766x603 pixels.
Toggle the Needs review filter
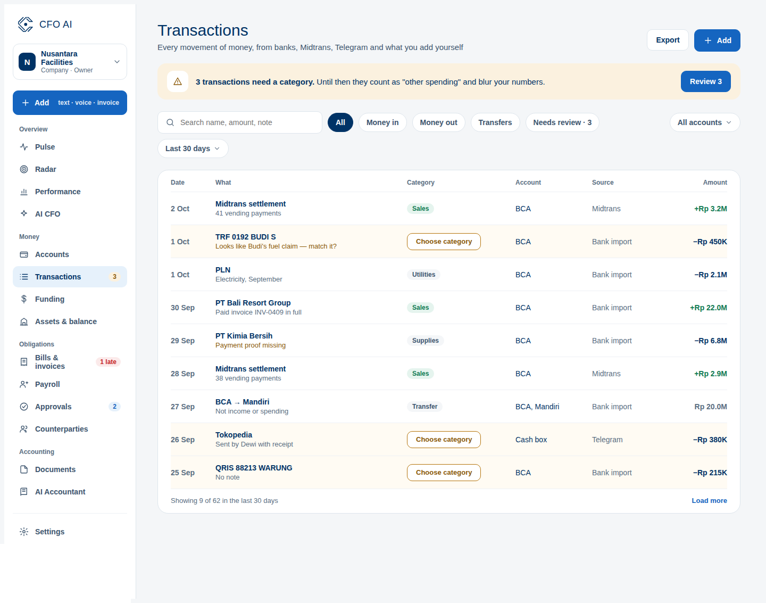pyautogui.click(x=562, y=122)
